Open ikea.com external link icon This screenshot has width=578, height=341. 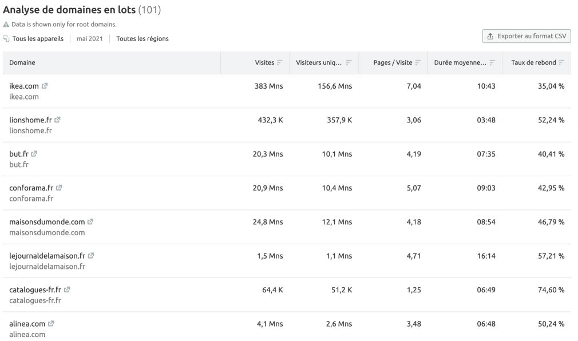pyautogui.click(x=45, y=86)
